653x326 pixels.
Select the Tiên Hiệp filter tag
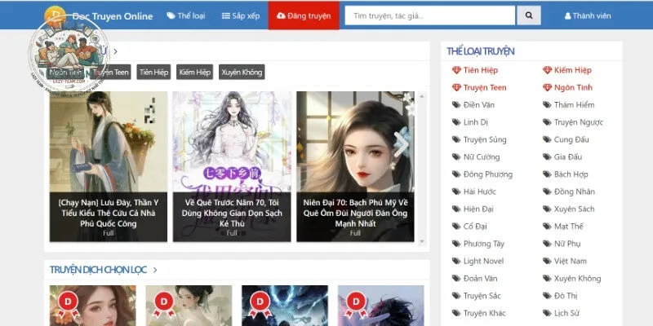153,72
